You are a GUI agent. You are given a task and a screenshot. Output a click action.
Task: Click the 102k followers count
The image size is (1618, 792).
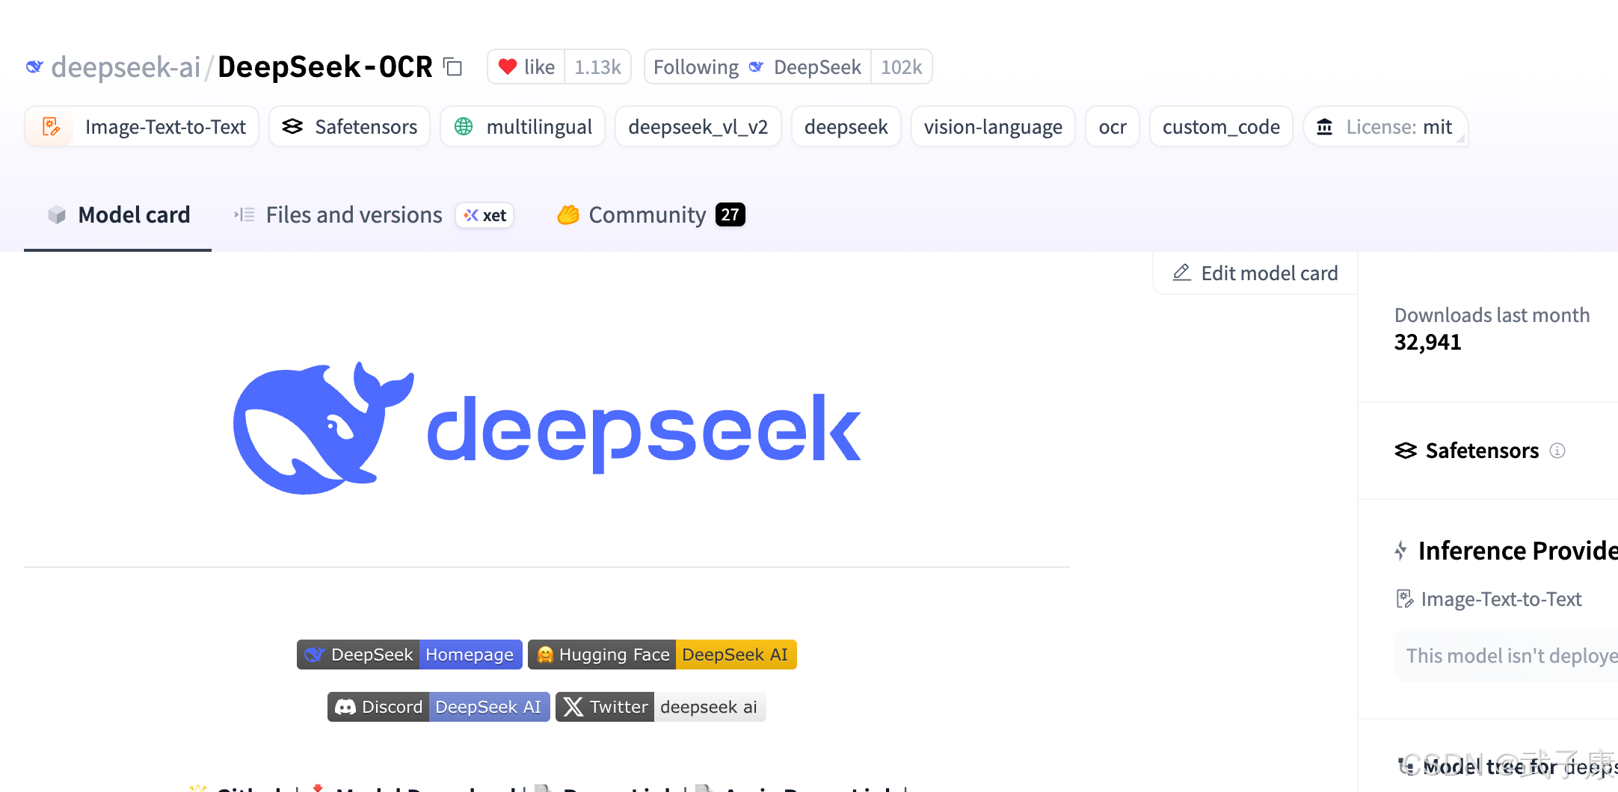click(x=901, y=67)
